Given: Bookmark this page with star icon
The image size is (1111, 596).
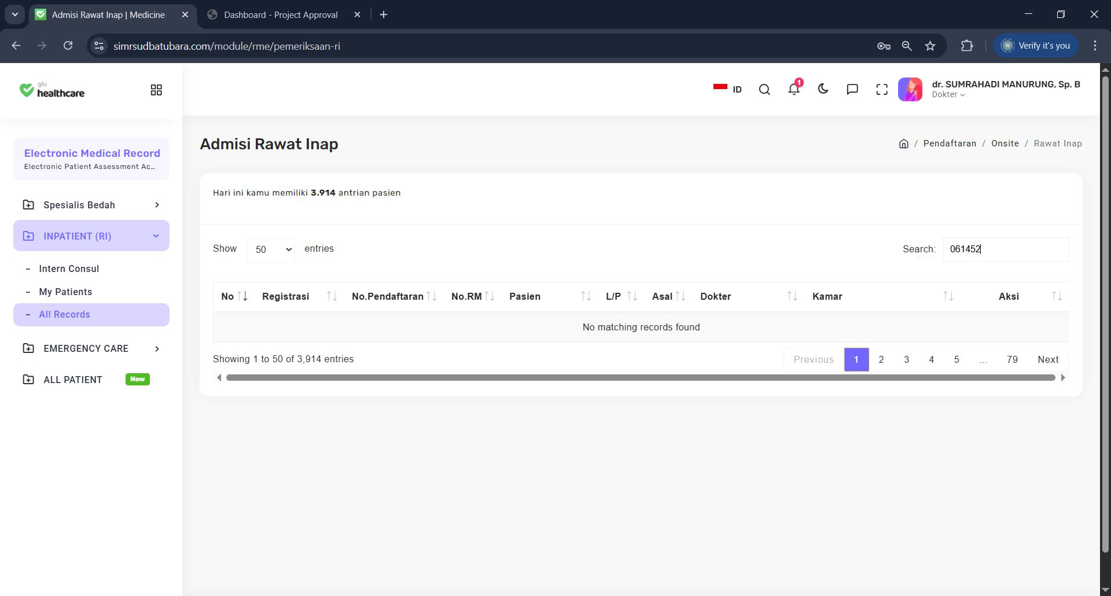Looking at the screenshot, I should (x=930, y=46).
